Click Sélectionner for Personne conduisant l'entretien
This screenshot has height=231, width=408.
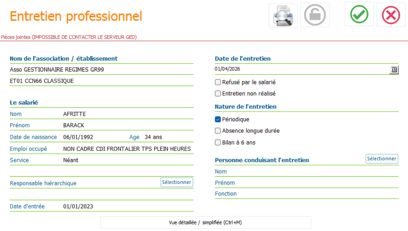(x=382, y=158)
